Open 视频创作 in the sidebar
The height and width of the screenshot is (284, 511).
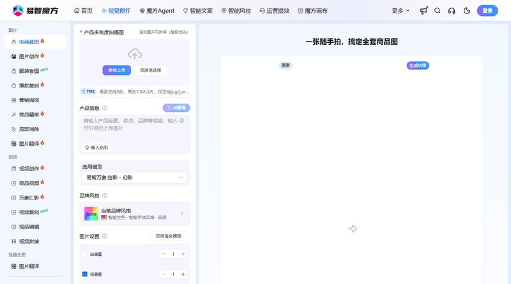coord(35,168)
